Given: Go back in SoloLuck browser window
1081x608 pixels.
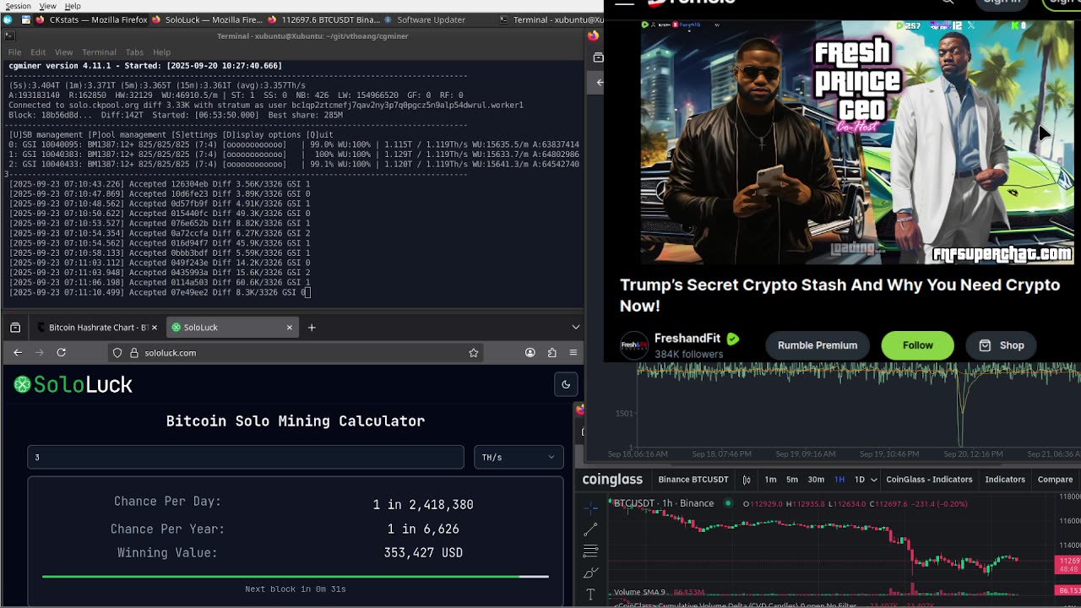Looking at the screenshot, I should point(18,352).
